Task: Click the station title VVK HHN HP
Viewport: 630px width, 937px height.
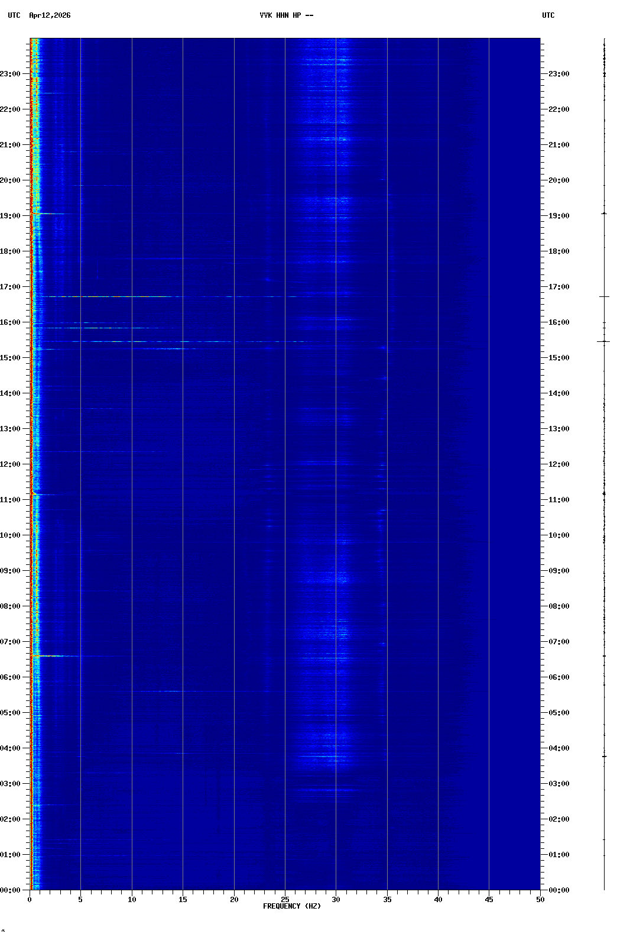Action: (x=286, y=15)
